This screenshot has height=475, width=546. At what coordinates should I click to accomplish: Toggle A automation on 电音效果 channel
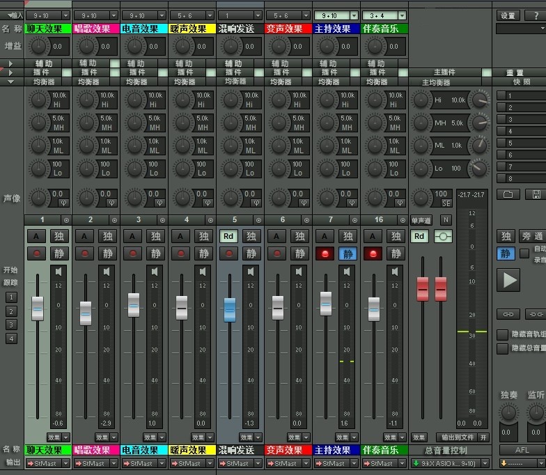(x=132, y=237)
